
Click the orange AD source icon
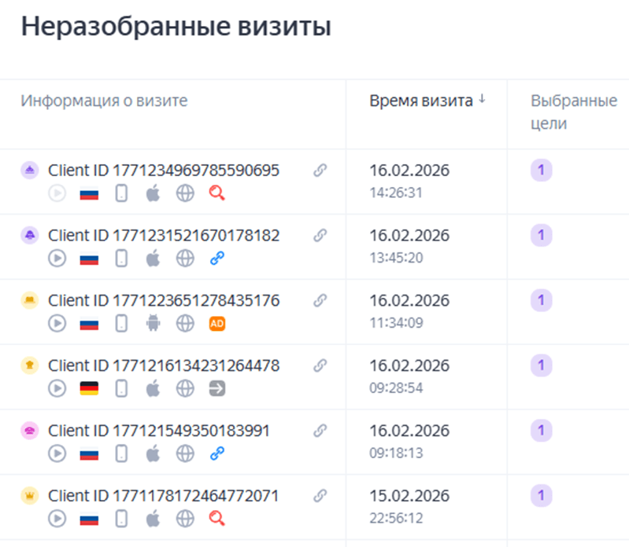(x=217, y=322)
